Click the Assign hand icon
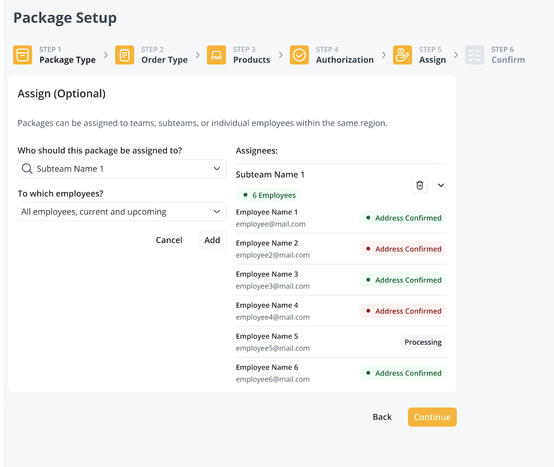554x467 pixels. coord(402,55)
